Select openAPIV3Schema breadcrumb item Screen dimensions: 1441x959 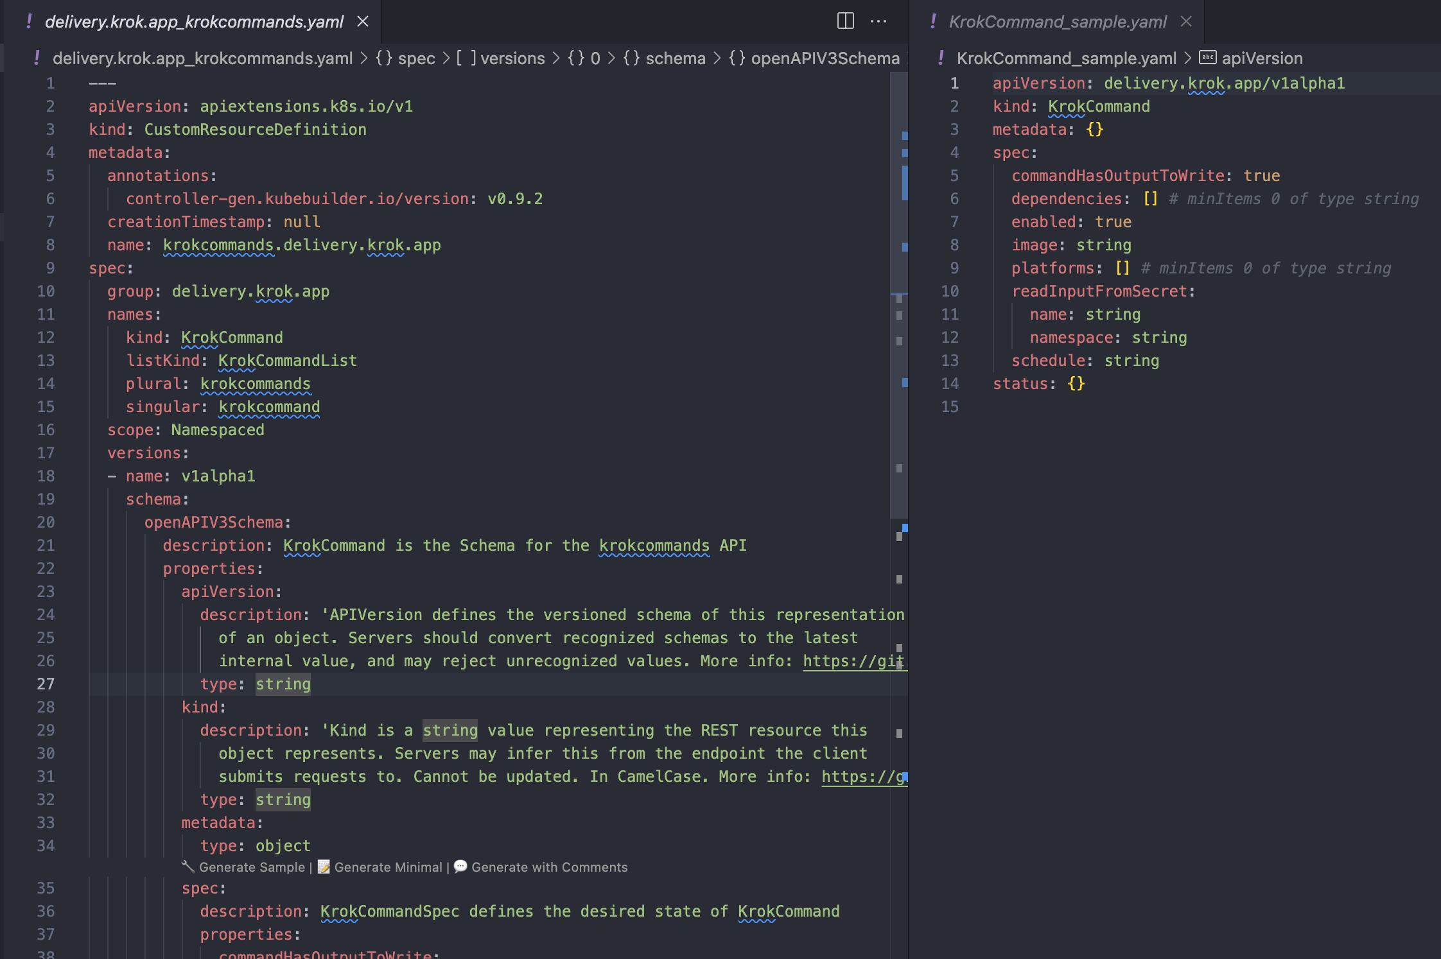coord(825,58)
